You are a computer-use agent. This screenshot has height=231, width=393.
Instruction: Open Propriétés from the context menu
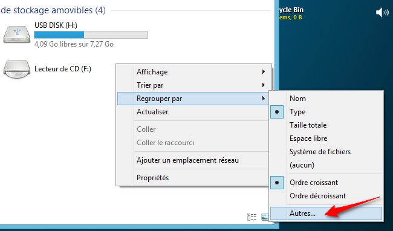click(192, 178)
